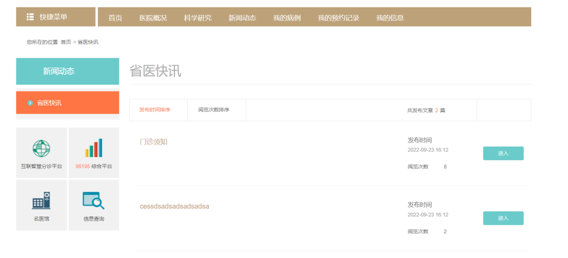
Task: Open 我的病例 from the navigation bar
Action: [x=287, y=18]
